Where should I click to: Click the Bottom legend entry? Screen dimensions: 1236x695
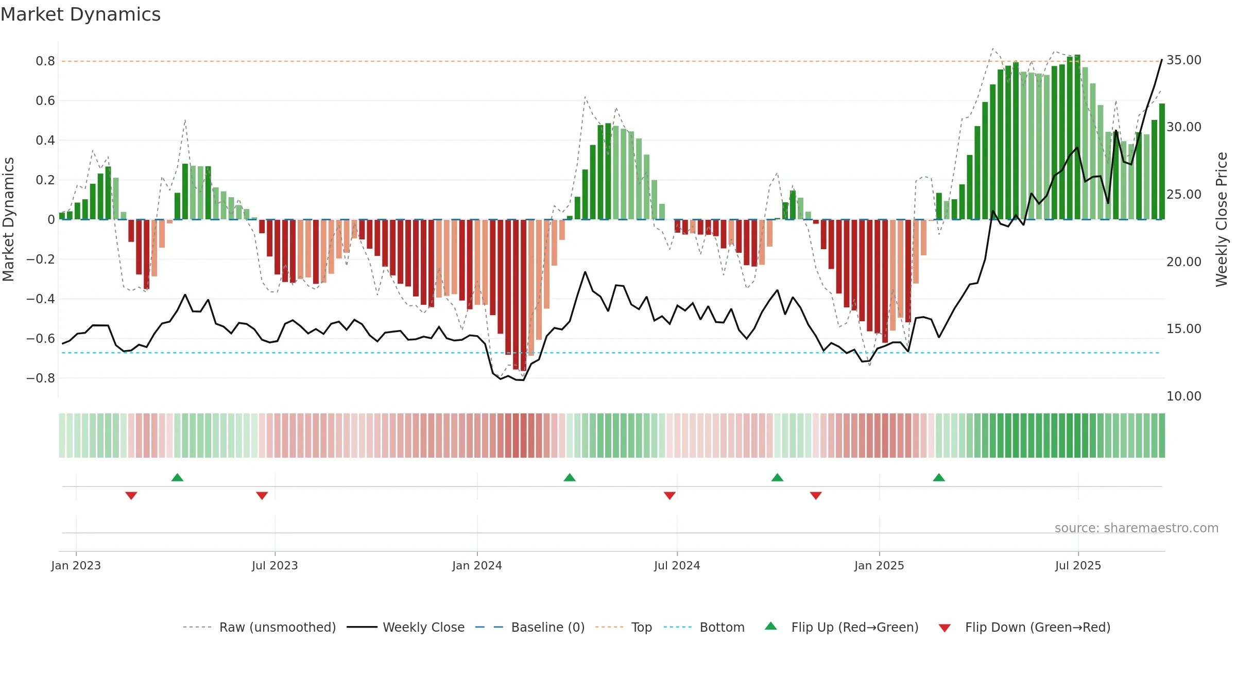(704, 627)
